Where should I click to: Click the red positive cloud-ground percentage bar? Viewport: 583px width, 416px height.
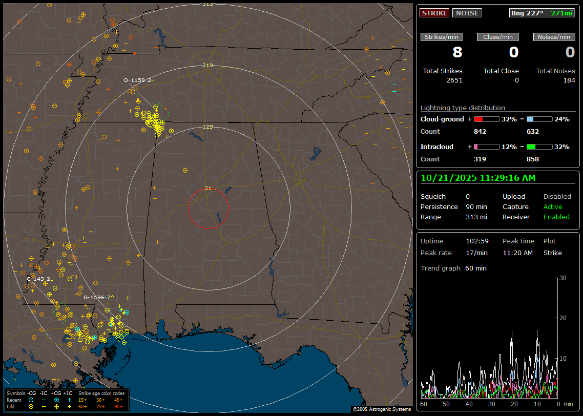point(486,119)
